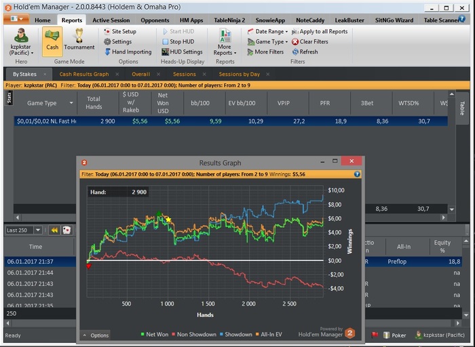Viewport: 475px width, 347px height.
Task: Toggle All-In EV legend entry
Action: [x=269, y=334]
